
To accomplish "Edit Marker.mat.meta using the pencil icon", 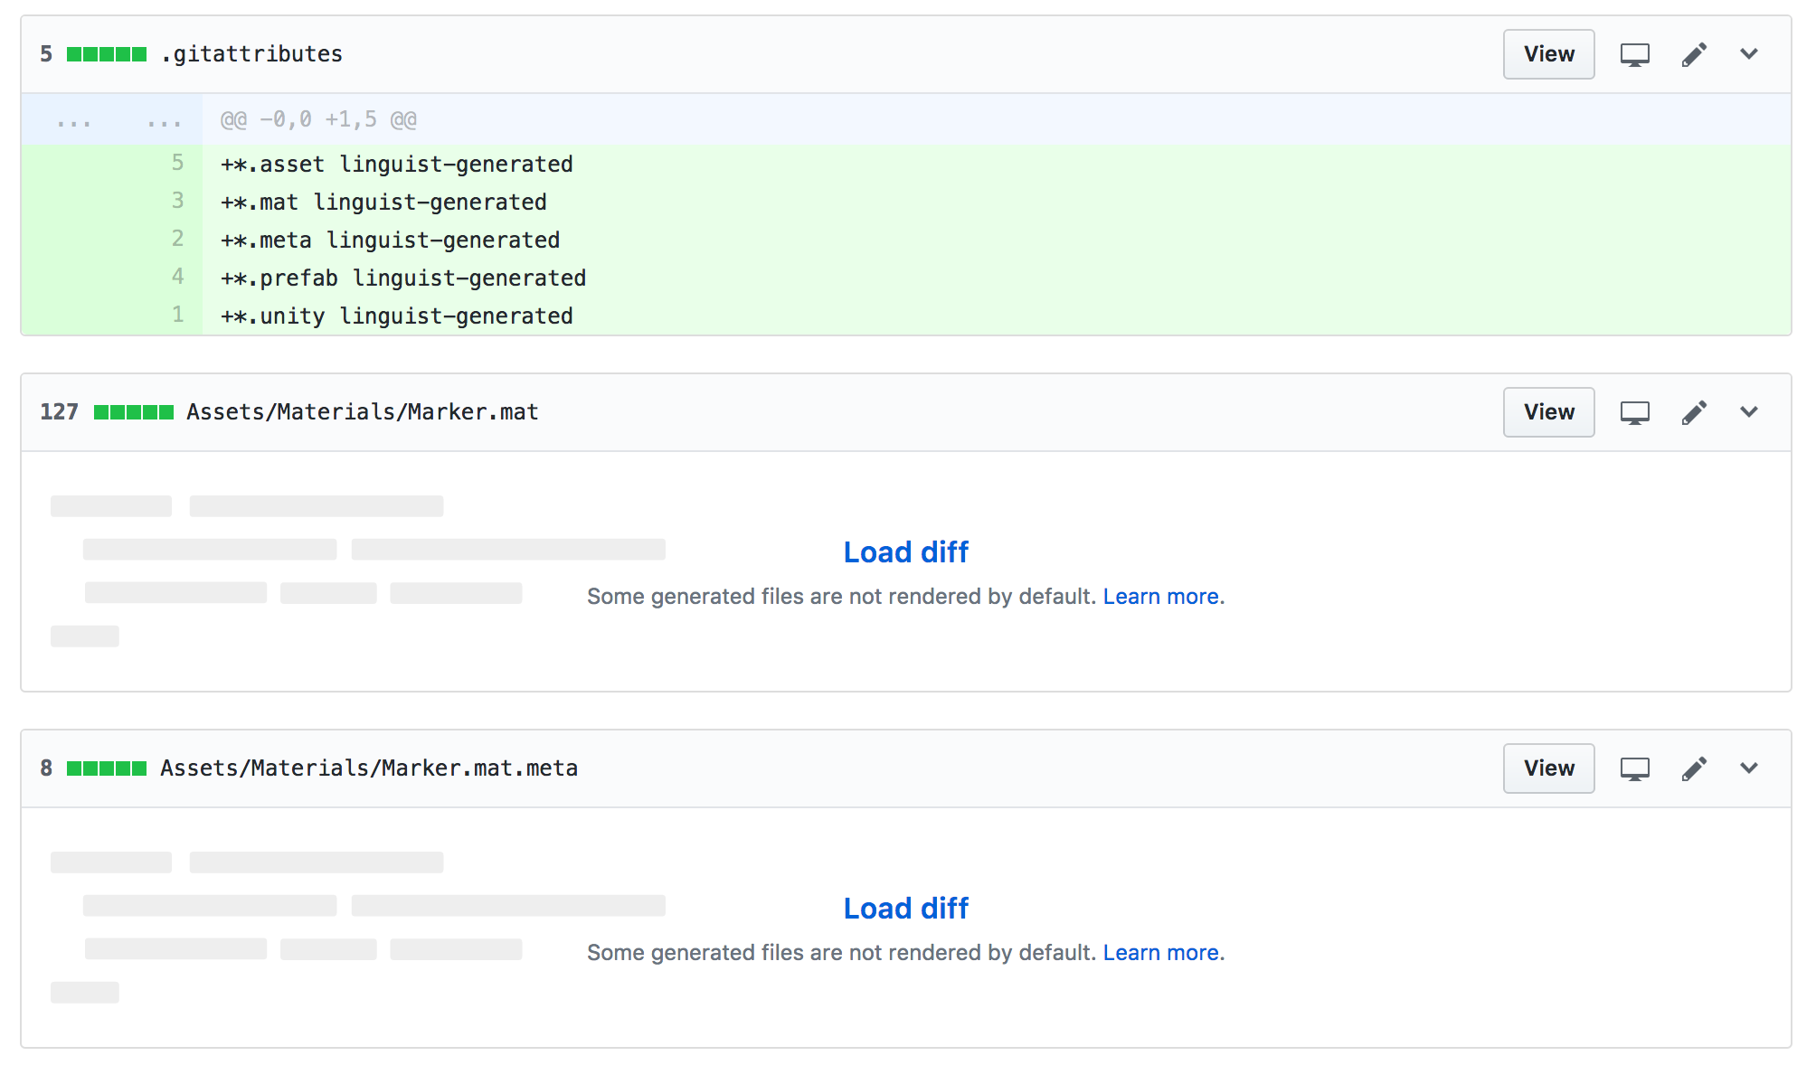I will (x=1694, y=768).
